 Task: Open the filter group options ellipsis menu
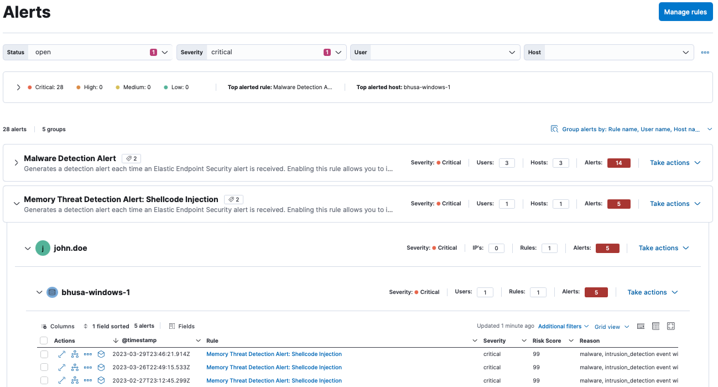coord(705,52)
